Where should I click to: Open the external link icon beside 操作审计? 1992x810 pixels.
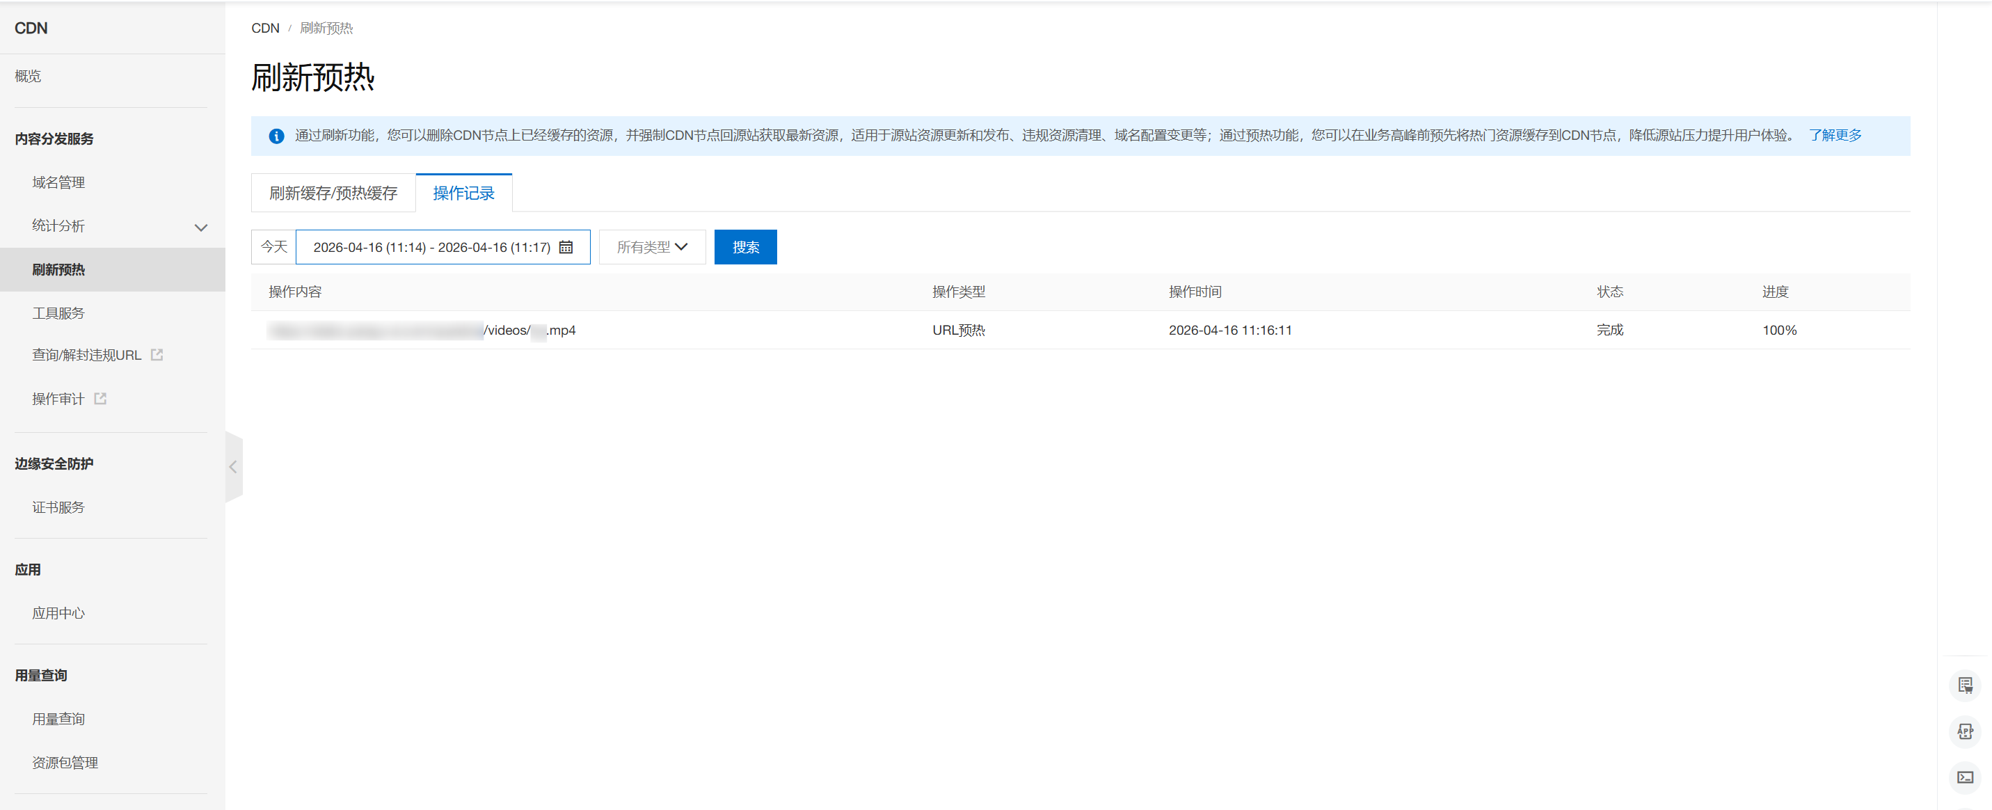(100, 397)
